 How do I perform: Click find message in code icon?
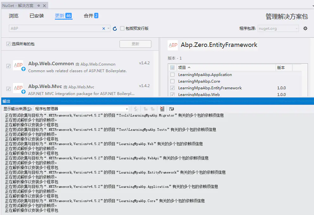pyautogui.click(x=136, y=109)
